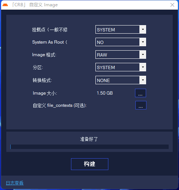Open the 日志查看 log link
Image resolution: width=179 pixels, height=190 pixels.
point(15,183)
